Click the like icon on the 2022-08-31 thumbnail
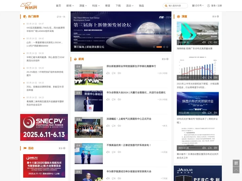Image resolution: width=242 pixels, height=181 pixels. pos(204,42)
